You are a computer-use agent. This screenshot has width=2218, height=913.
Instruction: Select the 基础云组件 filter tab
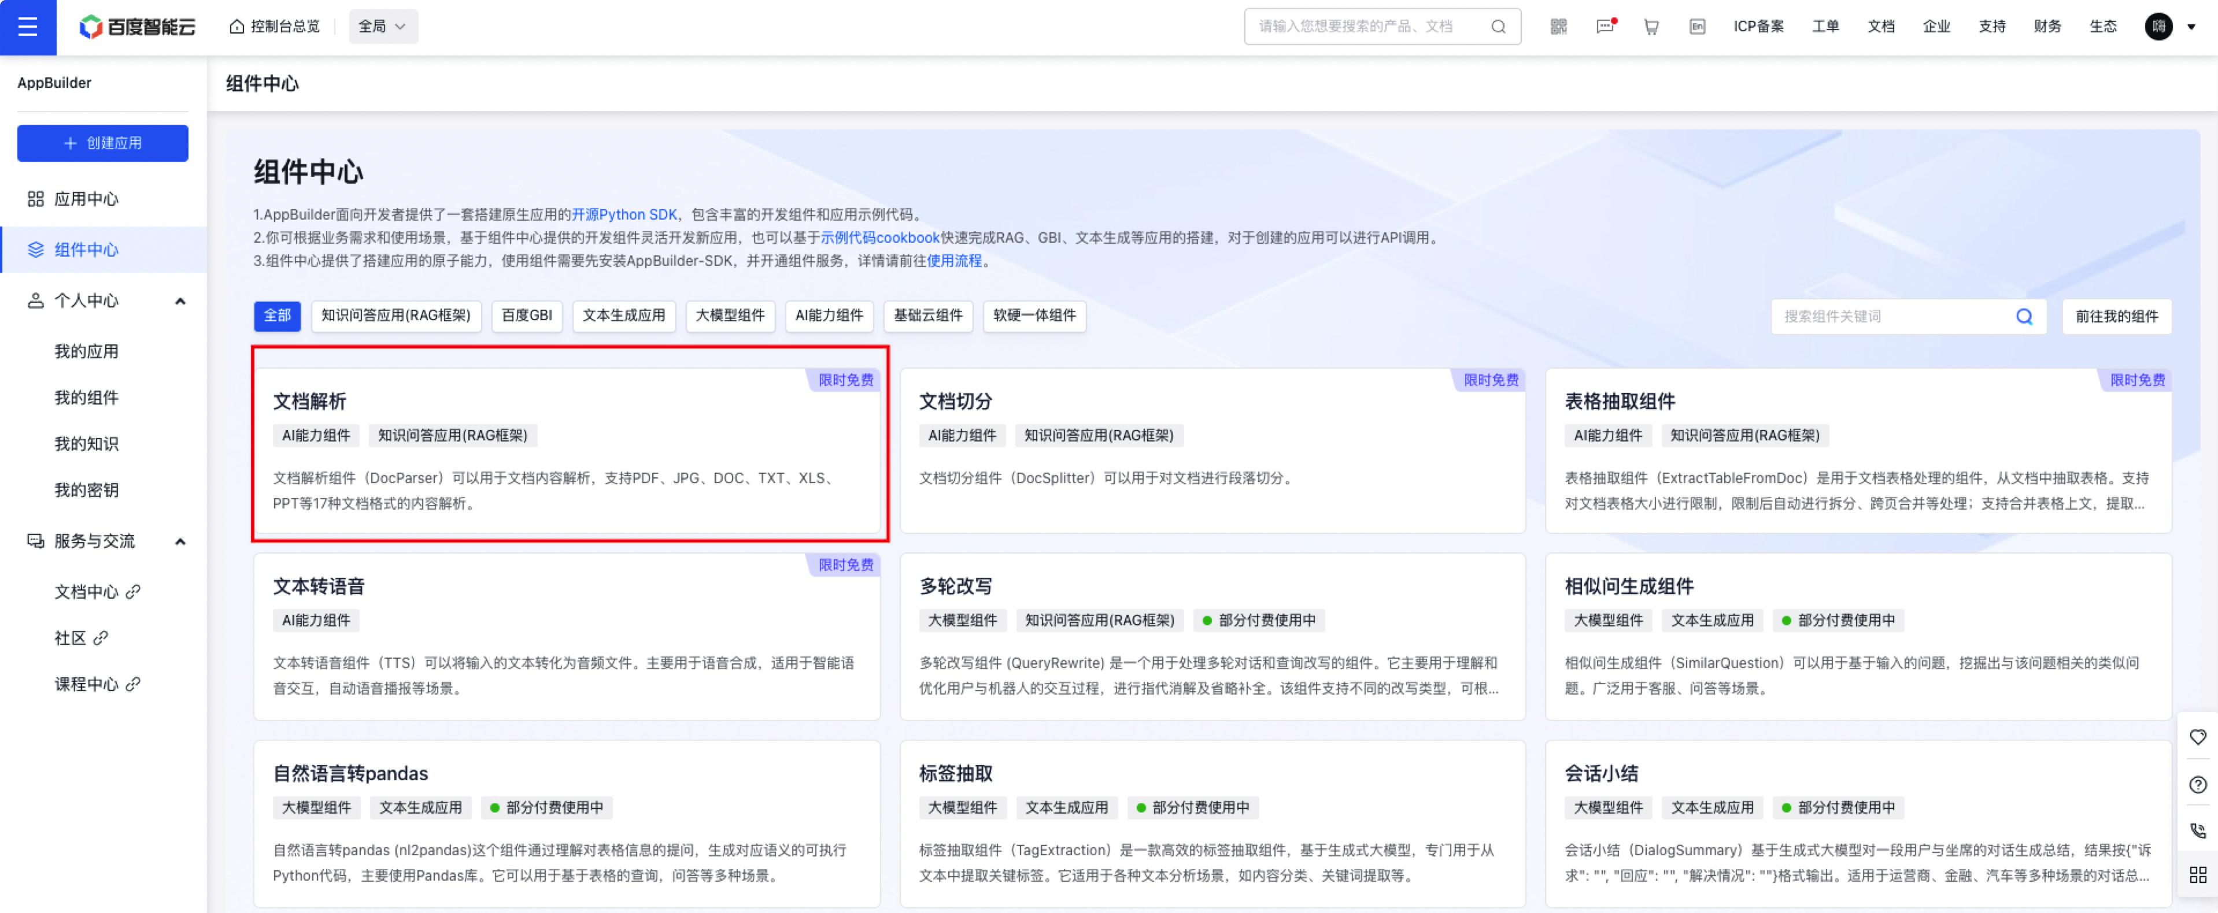pos(928,316)
